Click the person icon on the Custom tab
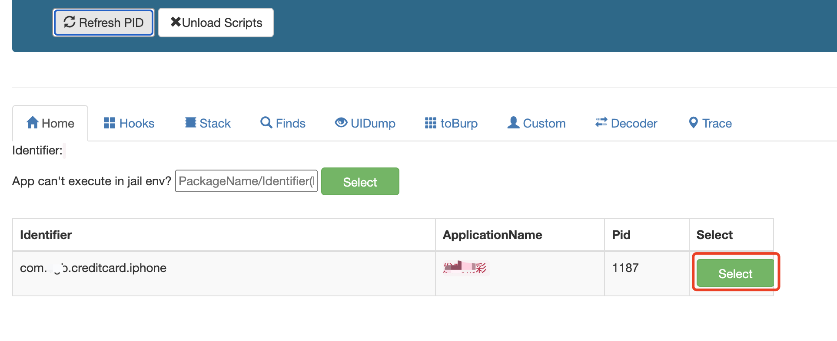This screenshot has width=837, height=341. 513,123
